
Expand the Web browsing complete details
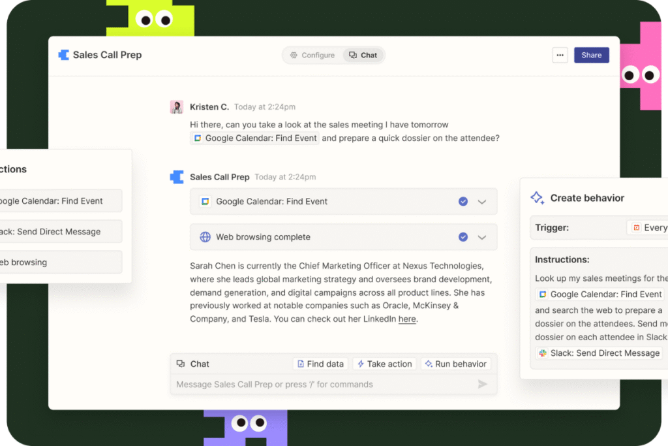click(x=482, y=238)
